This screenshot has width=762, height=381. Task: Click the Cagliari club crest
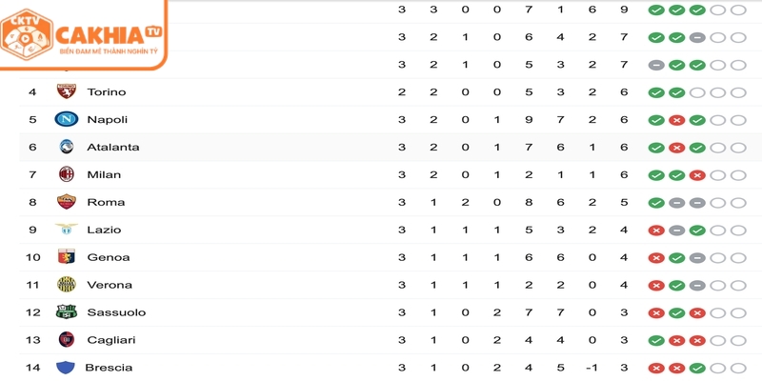click(66, 340)
